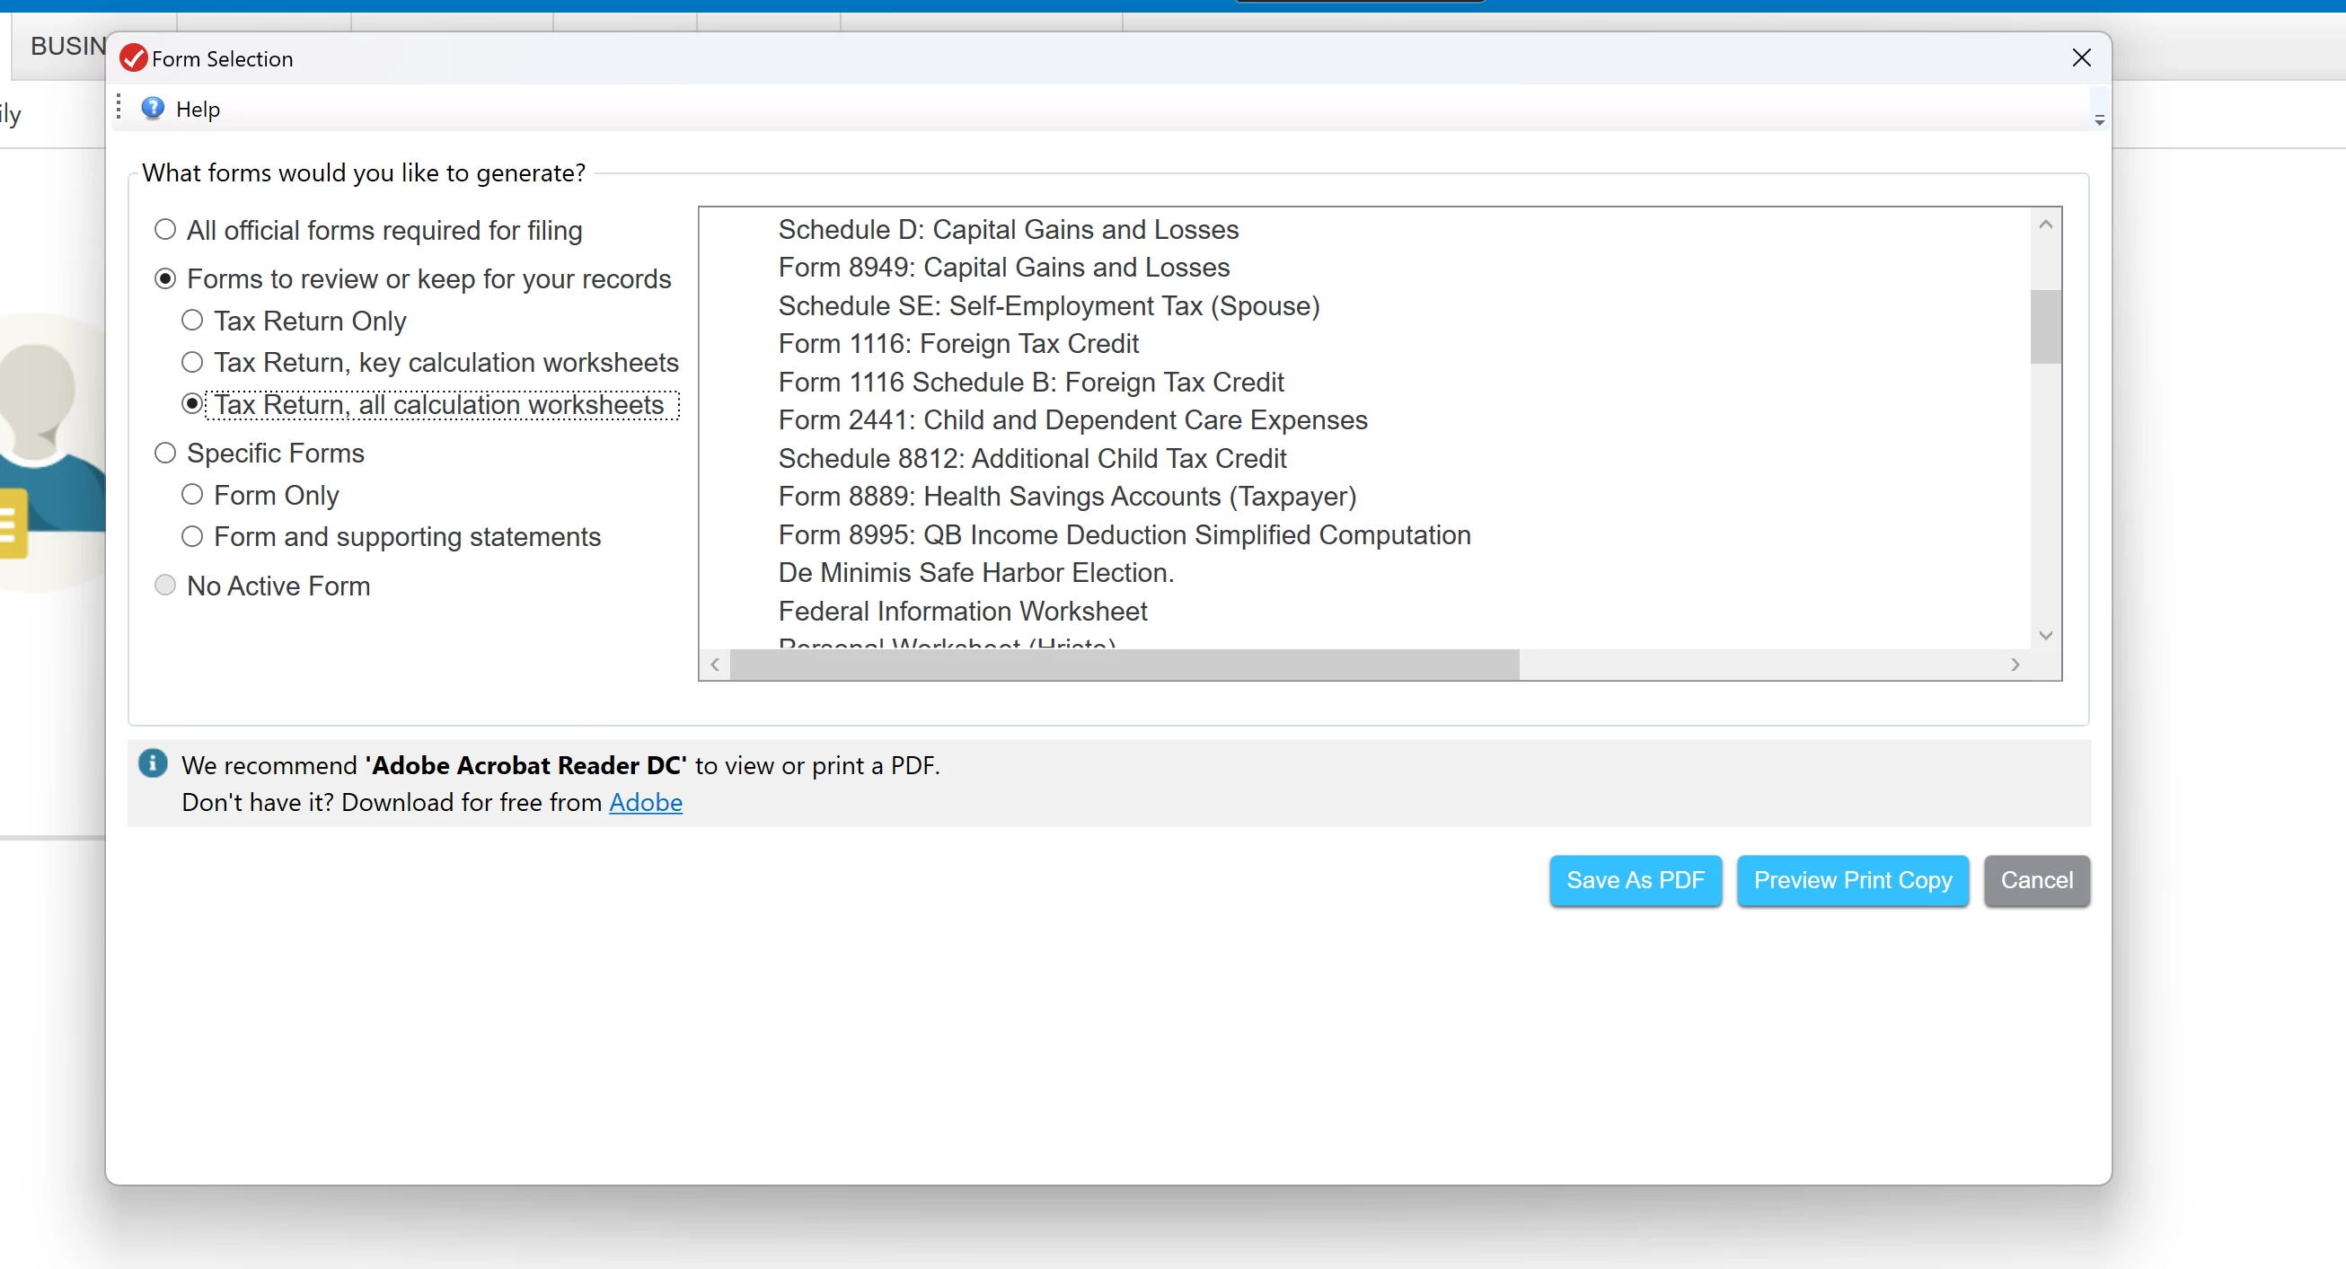Select 'All official forms required for filing'
Image resolution: width=2346 pixels, height=1269 pixels.
[x=165, y=229]
